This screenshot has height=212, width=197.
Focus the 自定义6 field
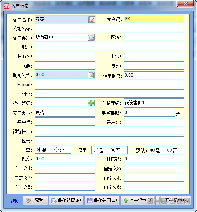(154, 187)
